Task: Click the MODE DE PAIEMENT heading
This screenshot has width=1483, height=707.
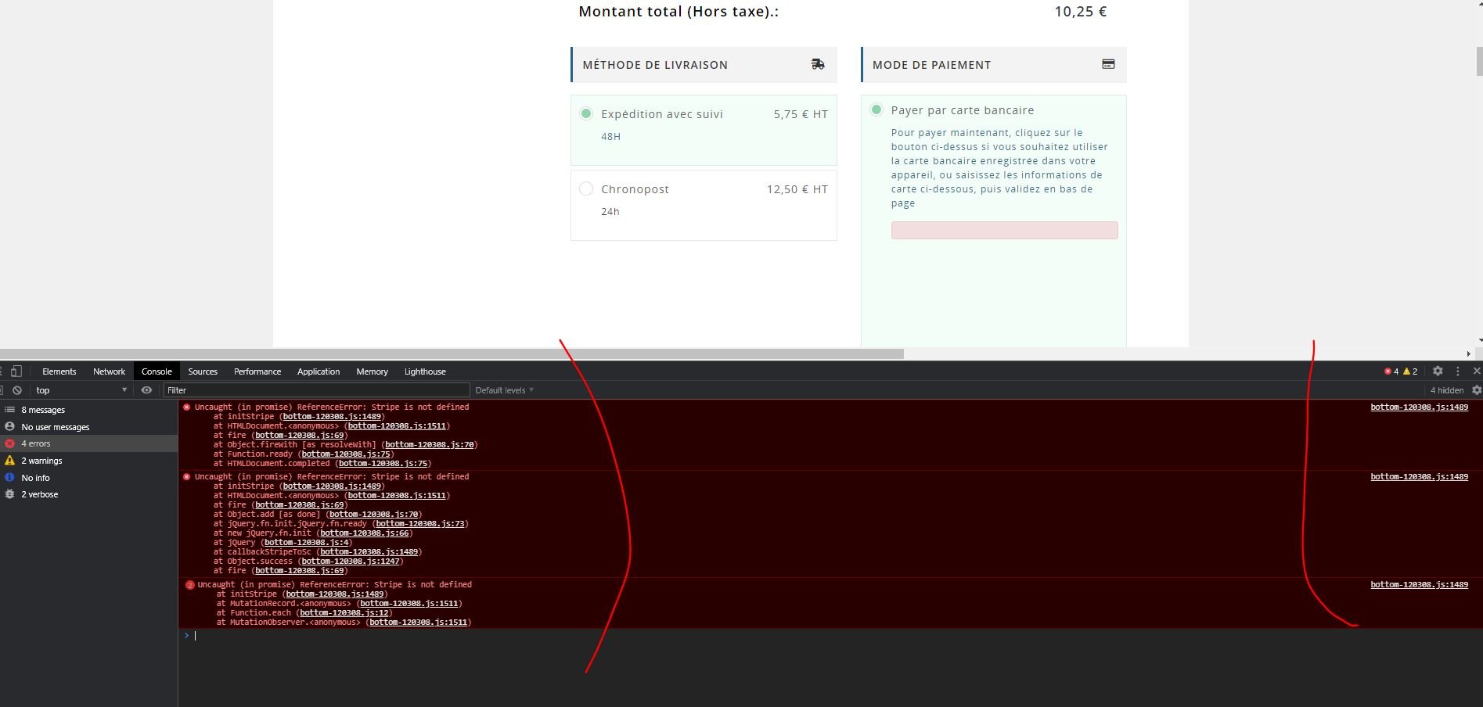Action: (x=931, y=65)
